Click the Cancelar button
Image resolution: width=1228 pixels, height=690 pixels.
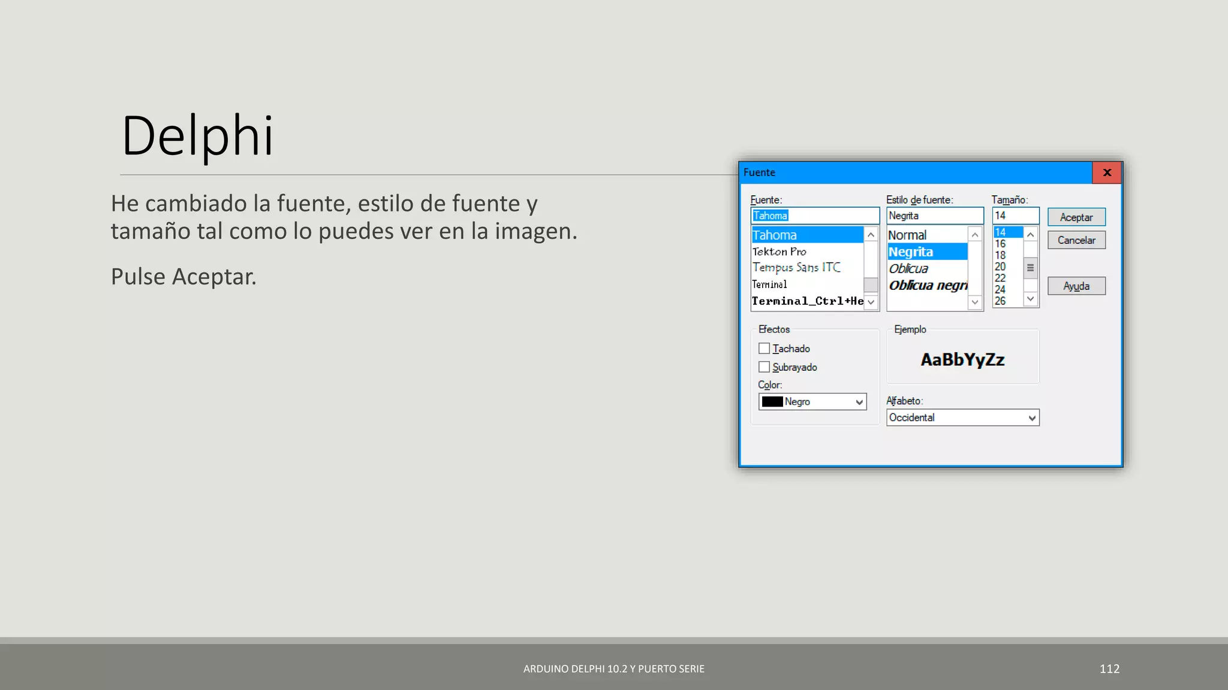[x=1076, y=240]
